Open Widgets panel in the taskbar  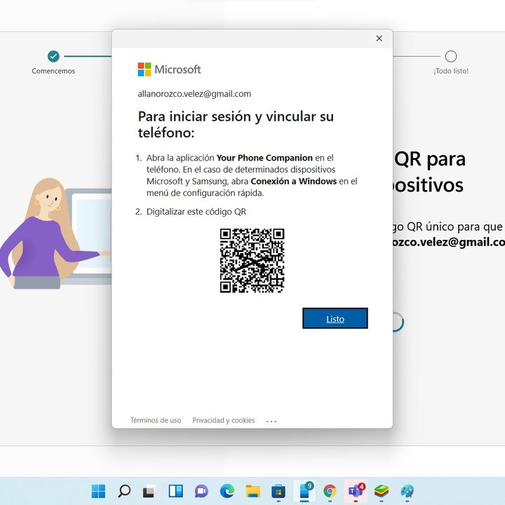coord(175,491)
